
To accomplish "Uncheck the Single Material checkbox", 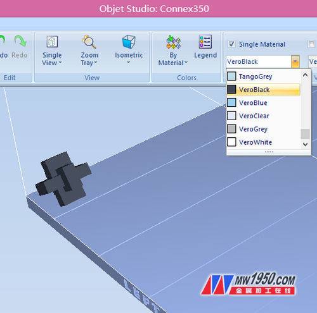I will point(231,44).
